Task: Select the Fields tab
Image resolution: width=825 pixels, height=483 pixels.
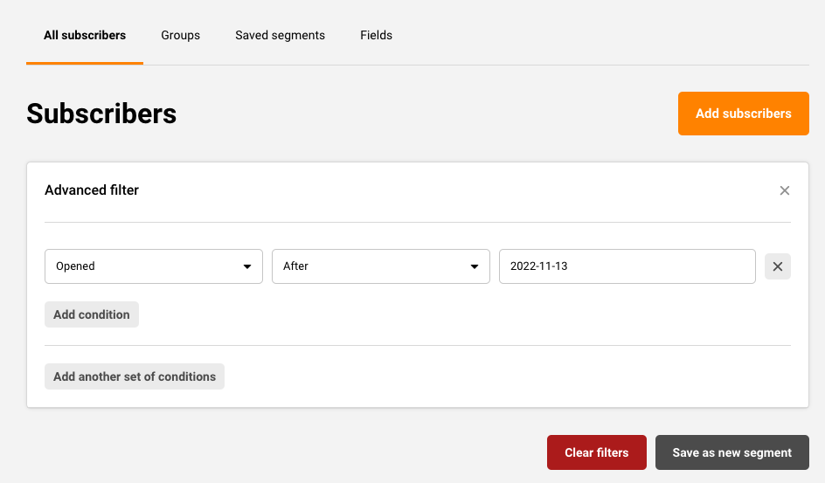Action: pyautogui.click(x=376, y=36)
